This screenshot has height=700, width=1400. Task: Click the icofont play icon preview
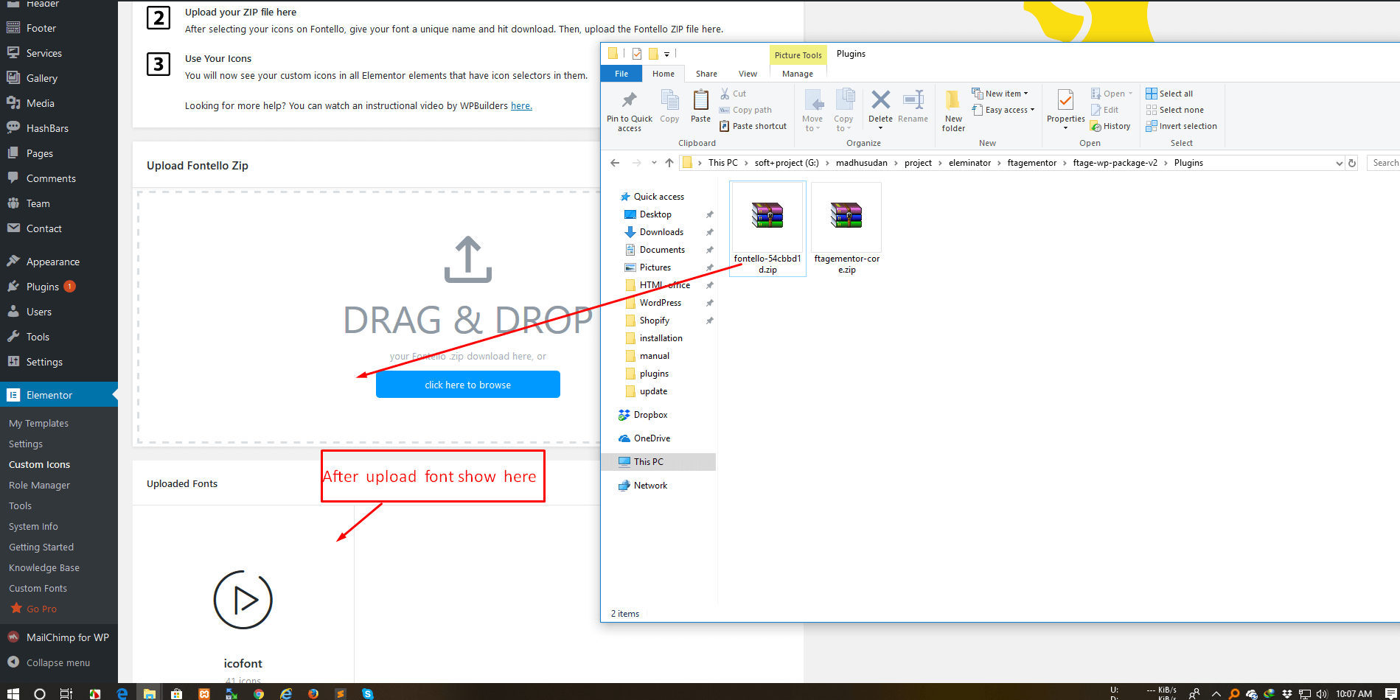243,600
